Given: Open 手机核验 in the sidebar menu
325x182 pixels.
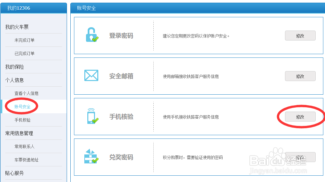Looking at the screenshot, I should (x=22, y=120).
